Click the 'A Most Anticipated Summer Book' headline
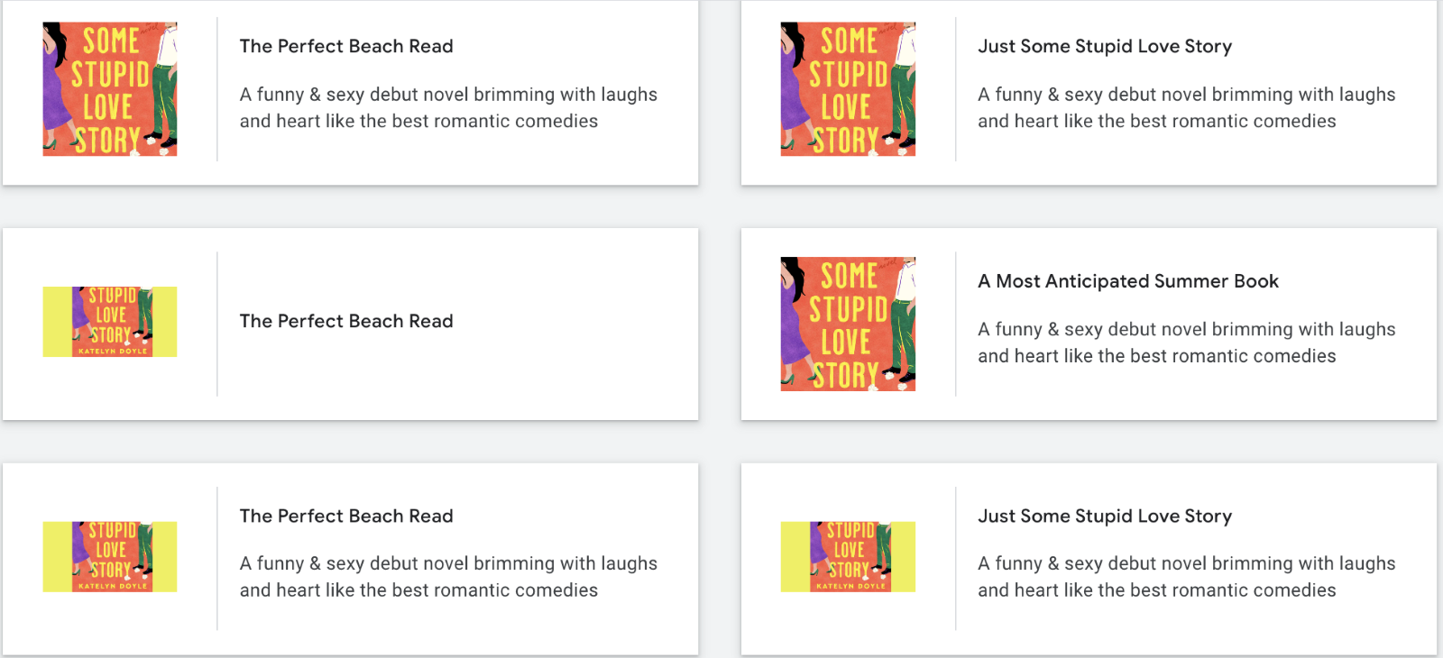 [1127, 281]
